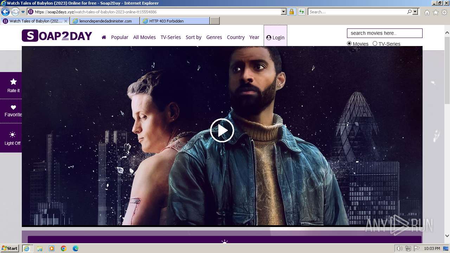The width and height of the screenshot is (450, 253).
Task: Open TV-Series menu item
Action: click(x=171, y=37)
